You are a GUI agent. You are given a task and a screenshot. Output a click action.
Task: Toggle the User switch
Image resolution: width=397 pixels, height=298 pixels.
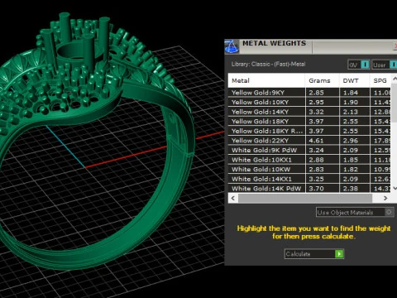385,65
